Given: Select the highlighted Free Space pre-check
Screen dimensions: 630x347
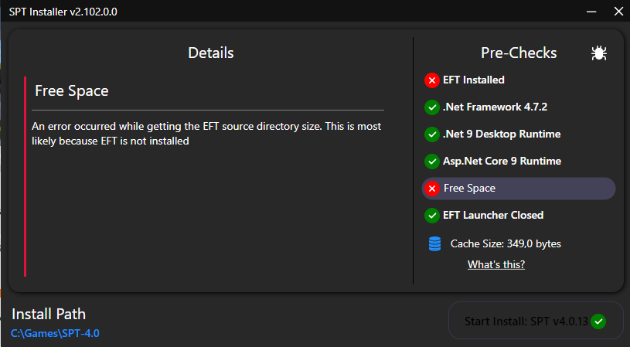Looking at the screenshot, I should pyautogui.click(x=519, y=189).
